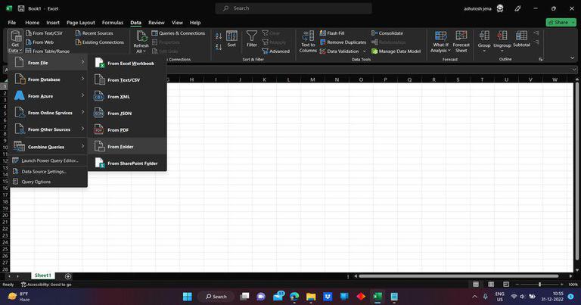Adjust the zoom slider handle
The width and height of the screenshot is (581, 305).
coord(540,285)
